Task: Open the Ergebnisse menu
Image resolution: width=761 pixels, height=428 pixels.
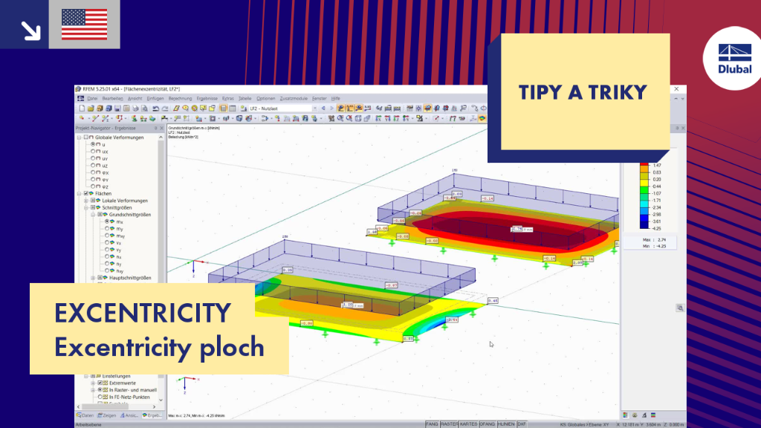Action: coord(207,99)
